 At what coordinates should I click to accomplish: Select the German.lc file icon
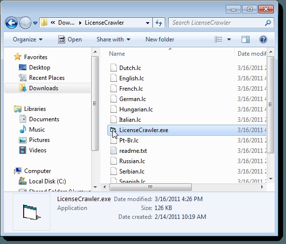coord(113,99)
